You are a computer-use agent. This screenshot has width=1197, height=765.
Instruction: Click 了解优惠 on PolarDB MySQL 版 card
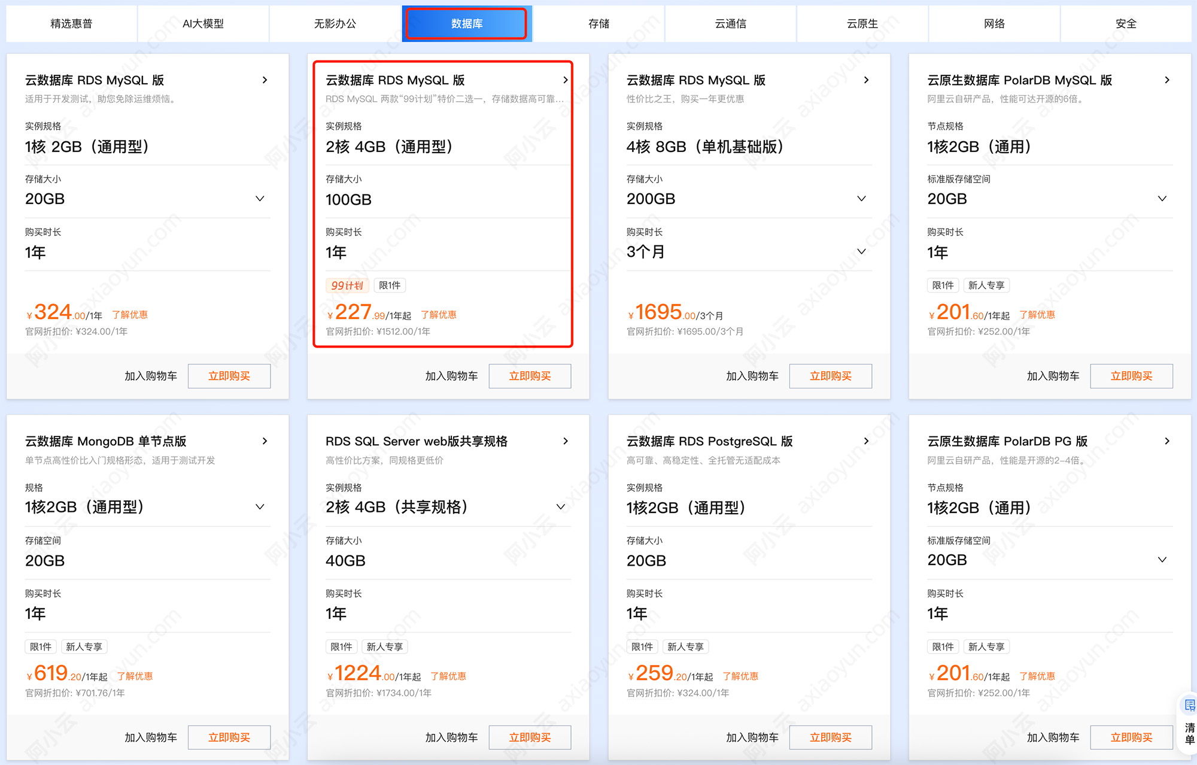pyautogui.click(x=1037, y=315)
